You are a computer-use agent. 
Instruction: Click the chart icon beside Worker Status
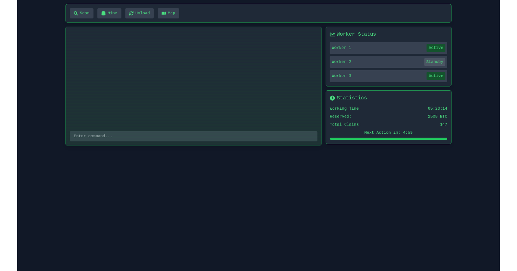coord(332,34)
